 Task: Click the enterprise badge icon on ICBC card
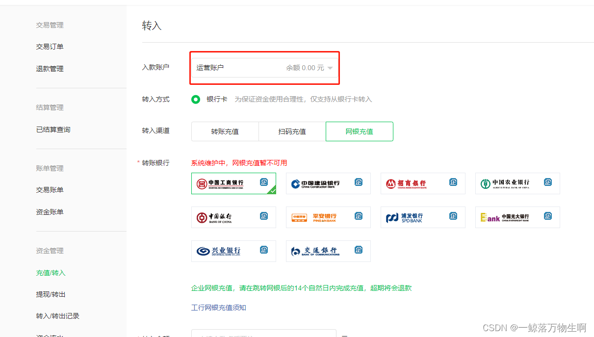[x=264, y=182]
